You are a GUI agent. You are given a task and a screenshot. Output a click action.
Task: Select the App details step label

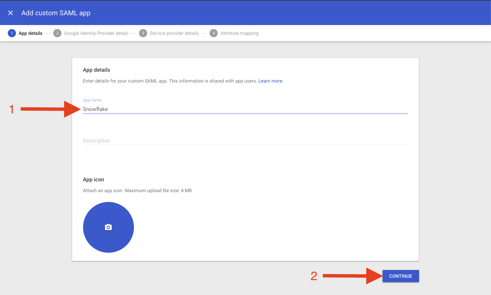[31, 33]
